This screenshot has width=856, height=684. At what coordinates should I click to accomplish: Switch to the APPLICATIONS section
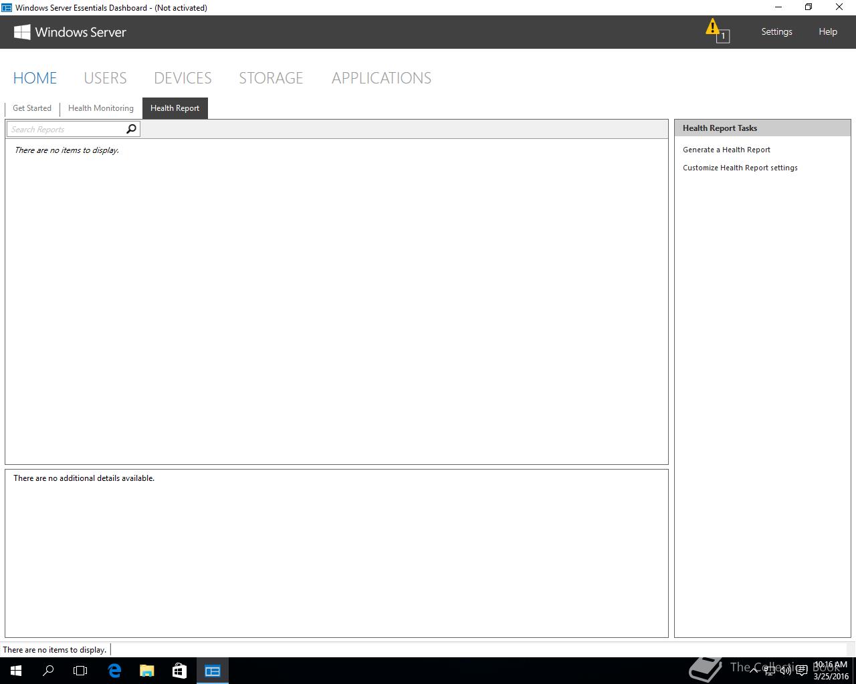click(x=381, y=78)
